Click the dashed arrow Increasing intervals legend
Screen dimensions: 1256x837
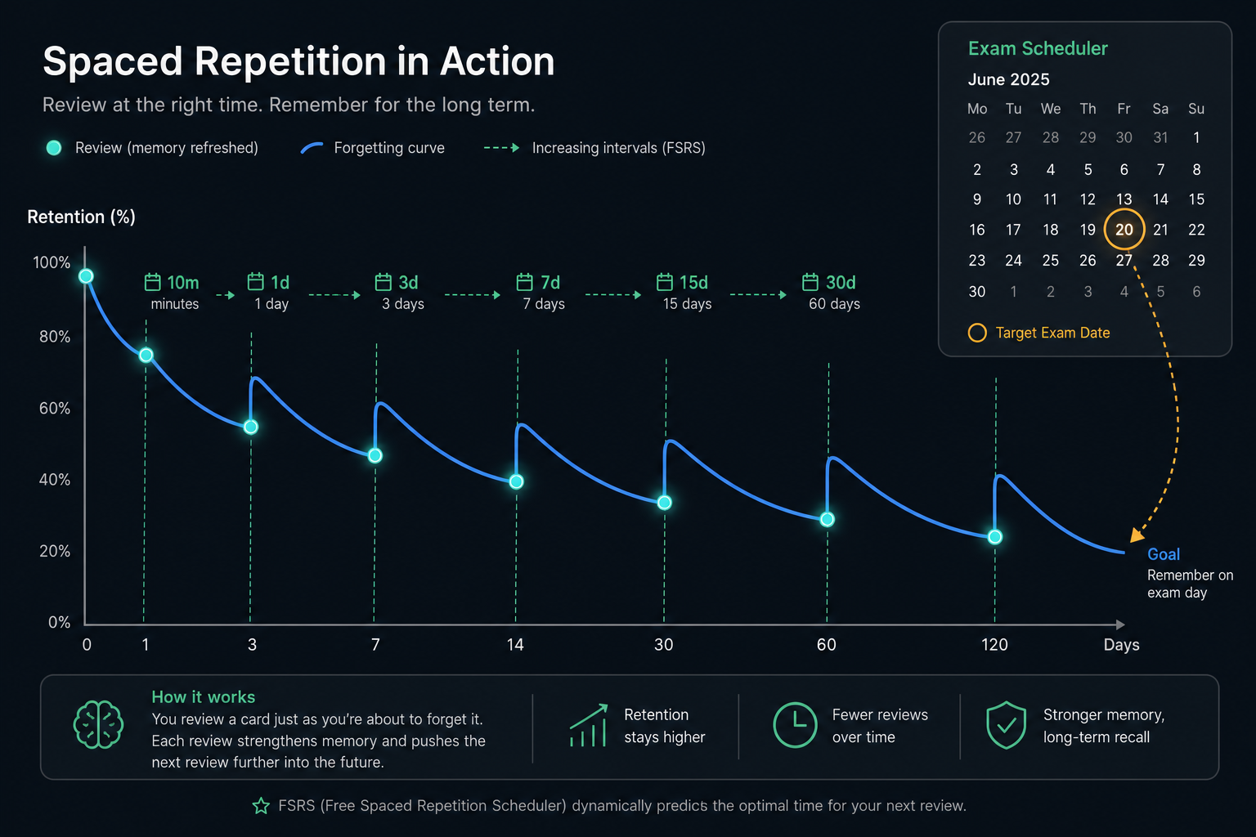point(501,148)
